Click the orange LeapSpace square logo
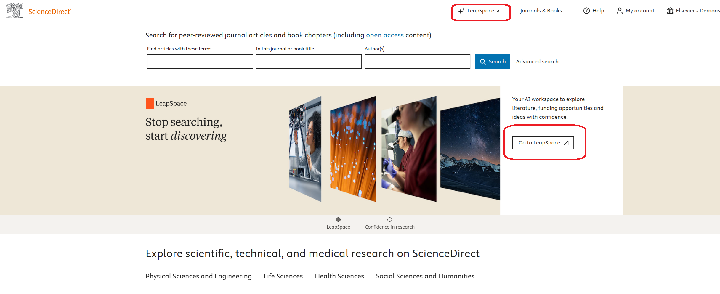The height and width of the screenshot is (294, 720). (x=150, y=103)
